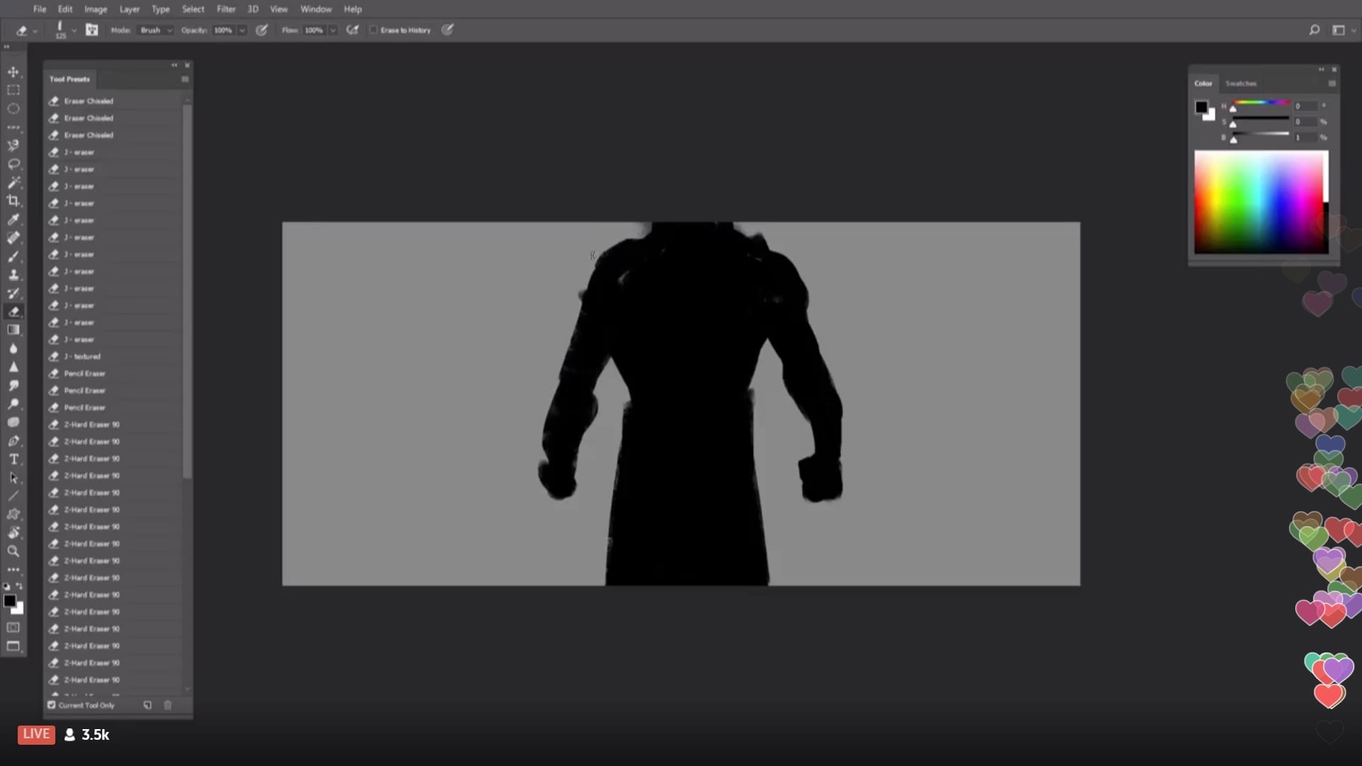Switch to the Swatches tab
The width and height of the screenshot is (1362, 766).
coord(1241,83)
